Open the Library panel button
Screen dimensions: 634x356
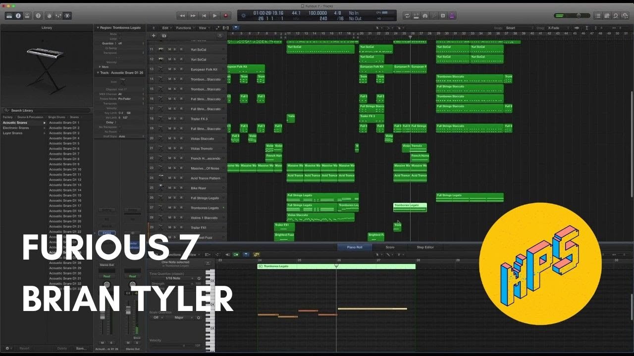[9, 16]
